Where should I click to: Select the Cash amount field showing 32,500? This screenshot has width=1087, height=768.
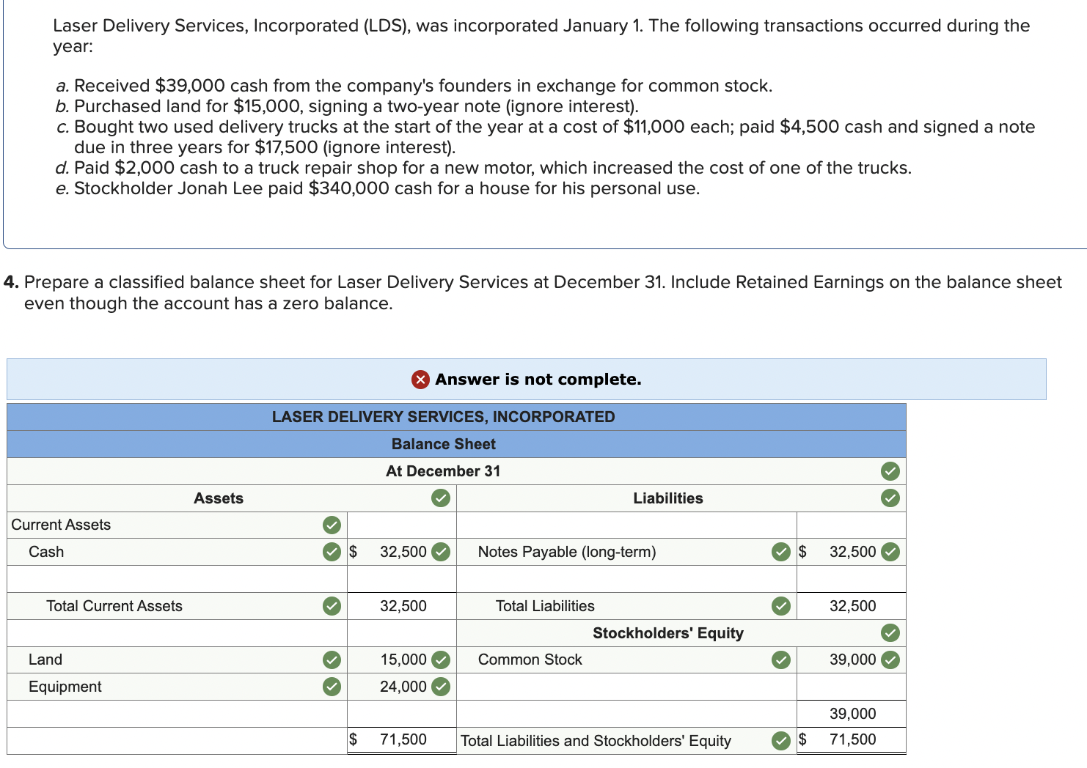[402, 552]
